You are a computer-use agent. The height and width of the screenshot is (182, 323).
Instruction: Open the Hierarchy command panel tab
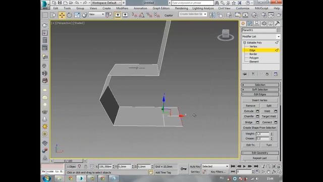point(257,24)
